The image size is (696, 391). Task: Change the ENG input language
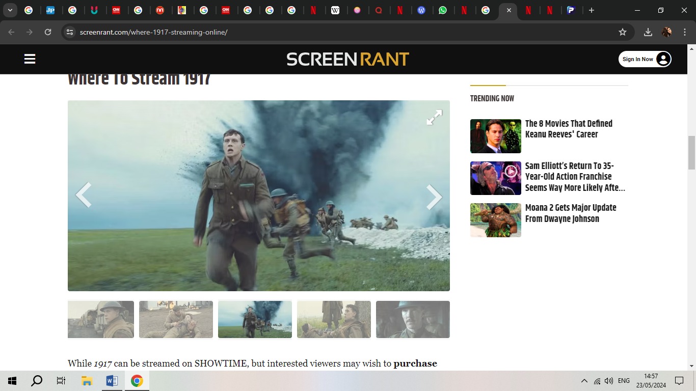tap(624, 381)
